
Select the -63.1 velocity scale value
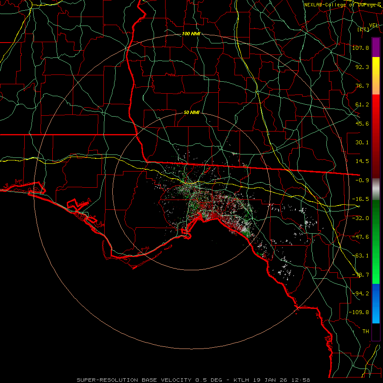point(361,256)
